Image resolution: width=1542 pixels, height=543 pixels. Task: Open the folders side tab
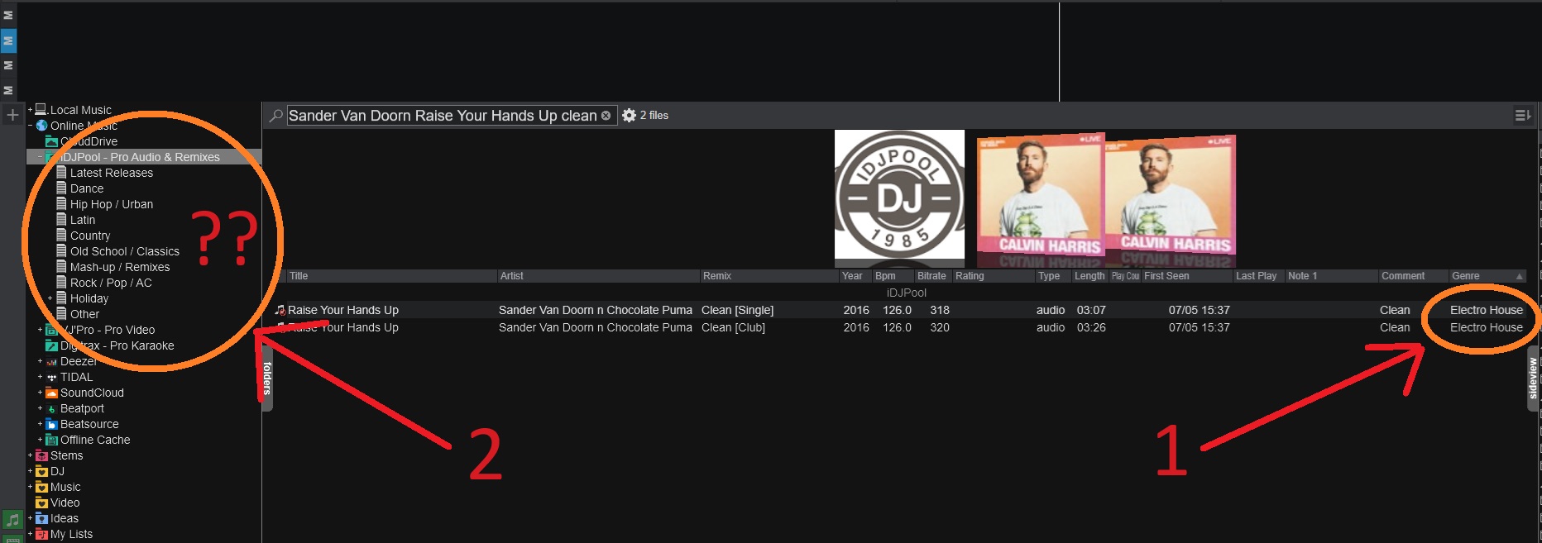pos(267,379)
